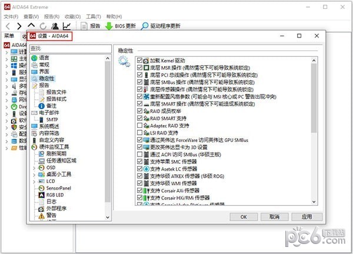This screenshot has width=353, height=254.
Task: Click the 刷新周期 icon
Action: pos(41,154)
